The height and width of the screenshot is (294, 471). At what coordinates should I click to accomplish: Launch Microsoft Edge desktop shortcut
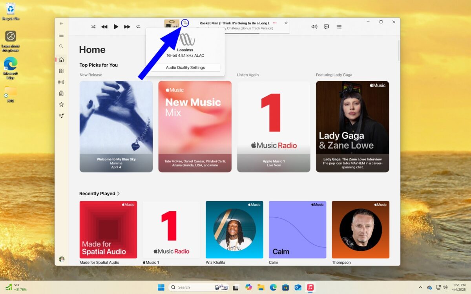(11, 68)
